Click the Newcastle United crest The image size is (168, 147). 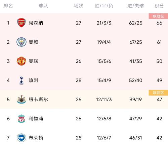pyautogui.click(x=22, y=99)
